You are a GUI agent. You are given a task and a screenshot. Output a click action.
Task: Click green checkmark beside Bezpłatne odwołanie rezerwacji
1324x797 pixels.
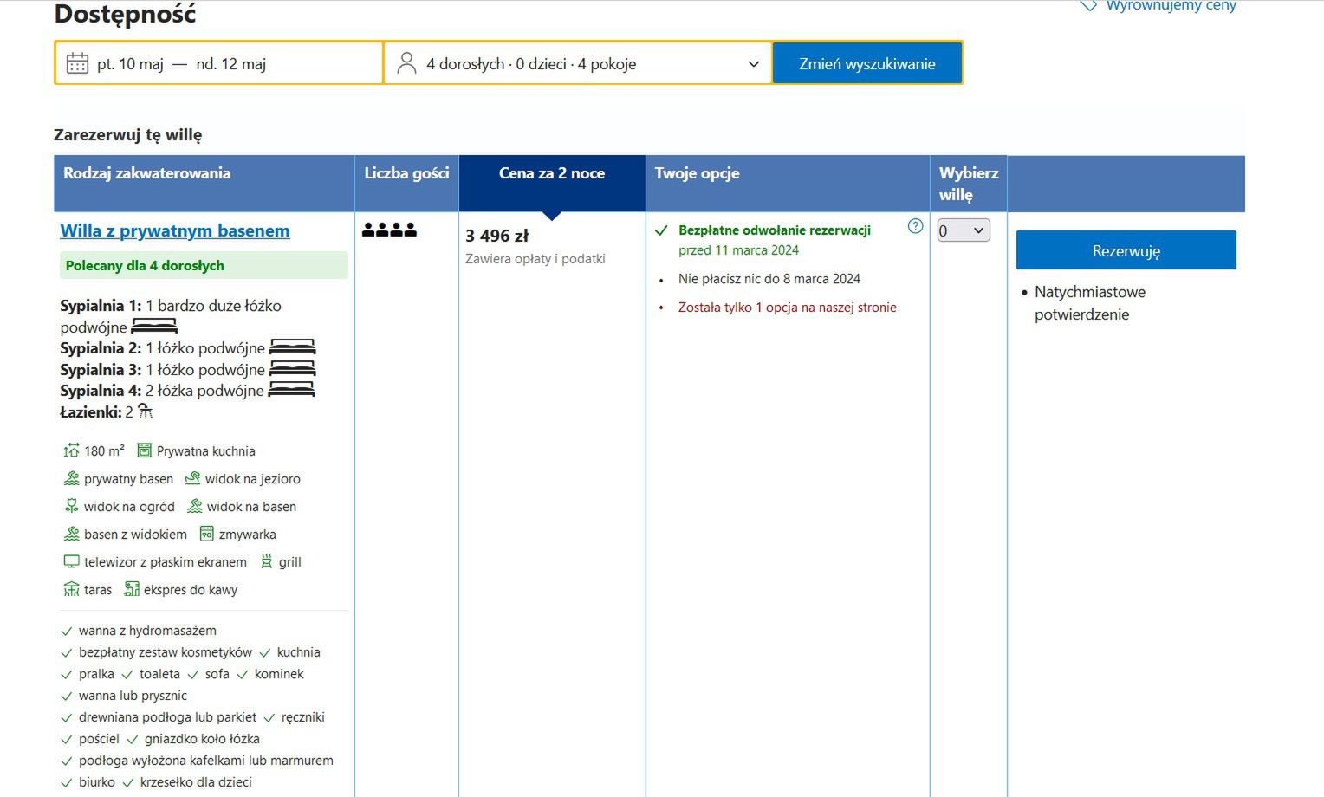coord(661,230)
